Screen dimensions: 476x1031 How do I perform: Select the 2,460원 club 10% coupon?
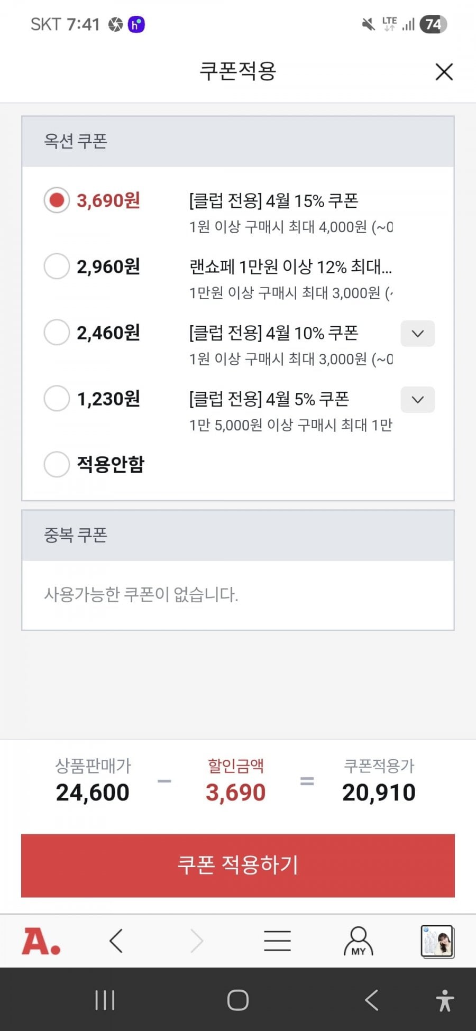57,333
